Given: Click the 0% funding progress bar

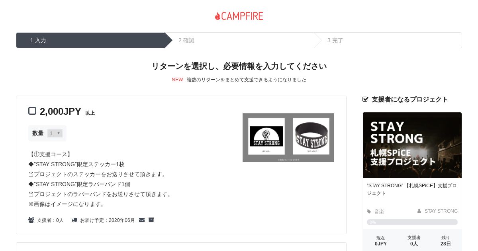Looking at the screenshot, I should 412,222.
